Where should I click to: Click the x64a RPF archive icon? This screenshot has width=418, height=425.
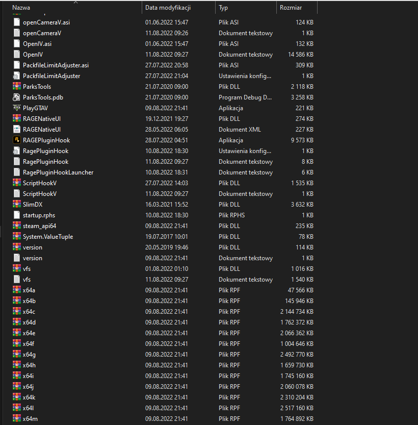[x=17, y=290]
